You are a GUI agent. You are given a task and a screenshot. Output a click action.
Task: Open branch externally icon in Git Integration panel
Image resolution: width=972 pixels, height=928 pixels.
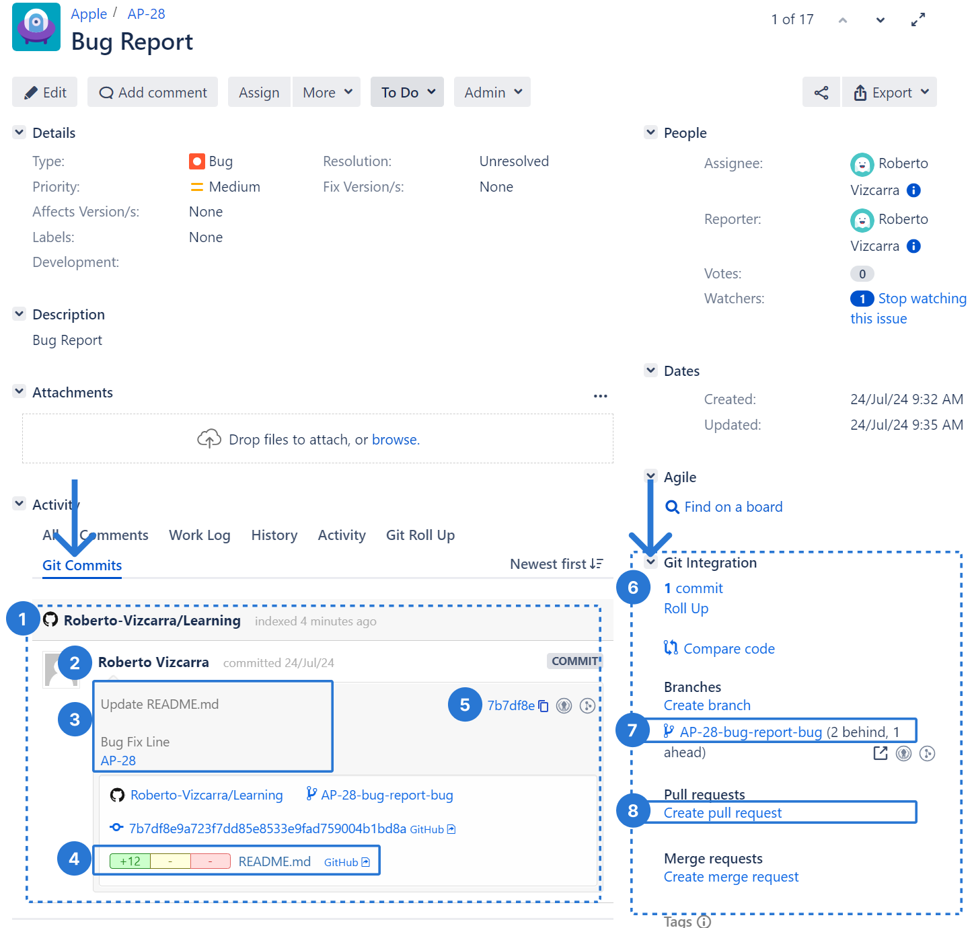coord(881,753)
